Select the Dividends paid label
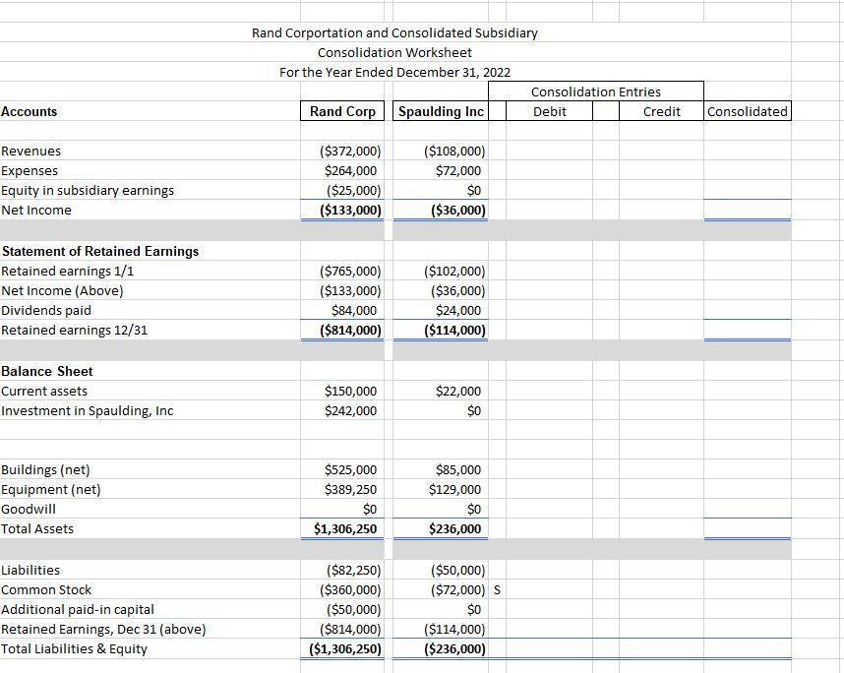 point(46,311)
